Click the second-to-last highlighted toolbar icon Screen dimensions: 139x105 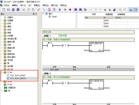tap(131, 10)
